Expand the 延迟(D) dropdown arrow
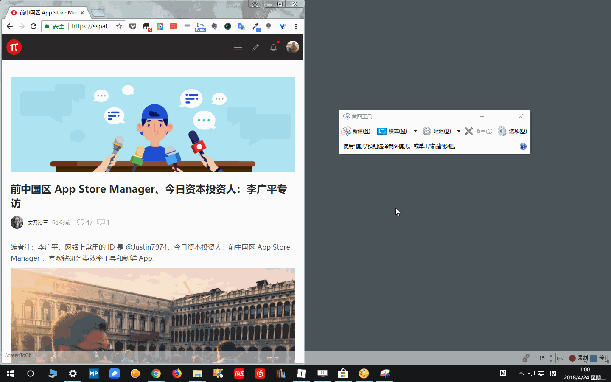 [459, 131]
